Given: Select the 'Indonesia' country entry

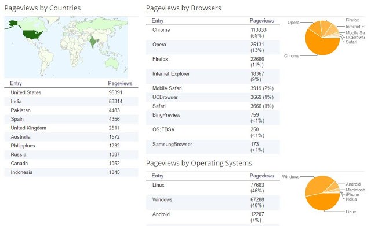Looking at the screenshot, I should (21, 172).
